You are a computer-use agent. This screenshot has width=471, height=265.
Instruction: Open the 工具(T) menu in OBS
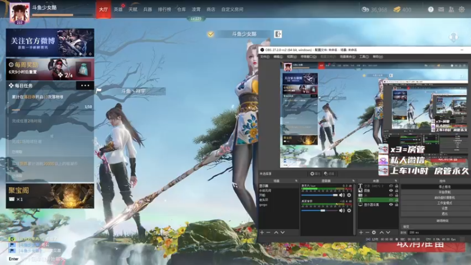point(364,57)
